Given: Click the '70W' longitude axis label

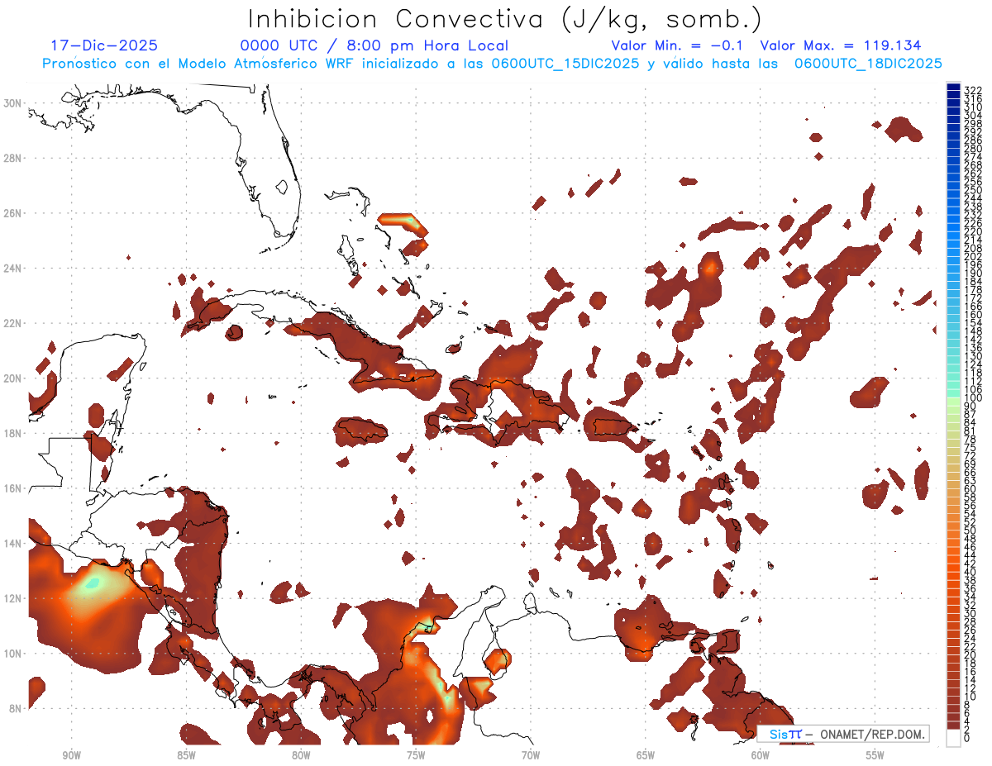Looking at the screenshot, I should 531,756.
